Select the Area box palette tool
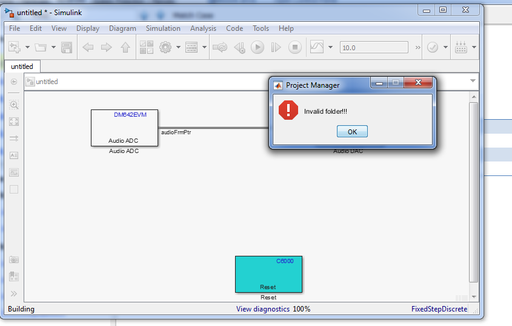 tap(14, 189)
